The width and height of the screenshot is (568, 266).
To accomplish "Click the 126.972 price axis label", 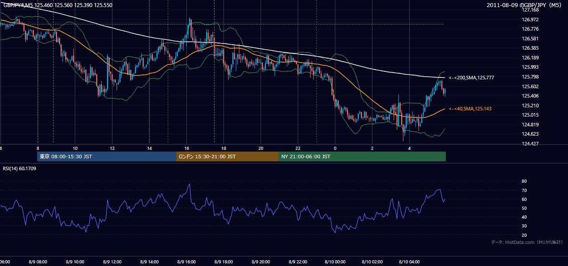I will click(530, 20).
